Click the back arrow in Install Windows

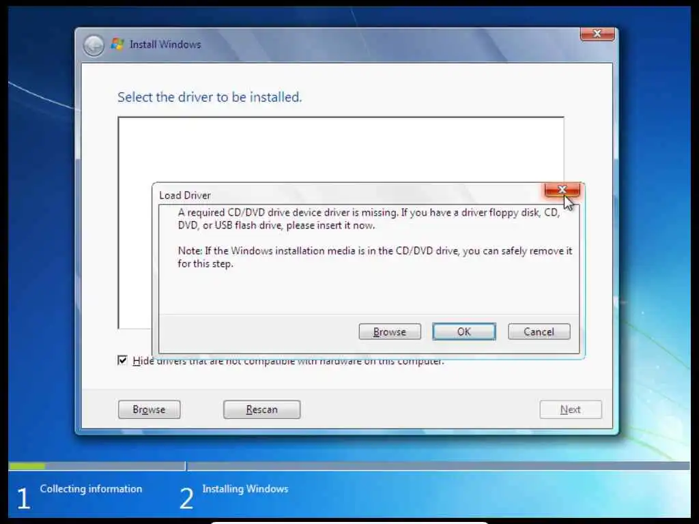(x=94, y=45)
